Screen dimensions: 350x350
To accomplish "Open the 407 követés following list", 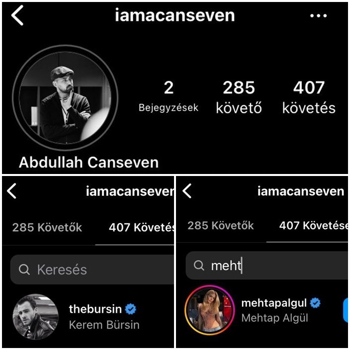I will pyautogui.click(x=309, y=97).
